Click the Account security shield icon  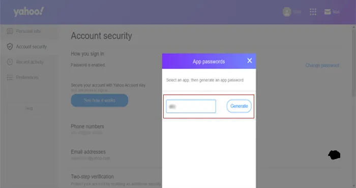coord(10,47)
